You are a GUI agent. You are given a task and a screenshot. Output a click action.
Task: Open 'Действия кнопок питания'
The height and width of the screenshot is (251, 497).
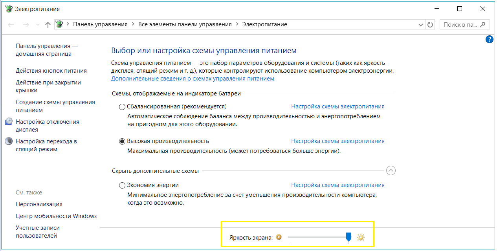click(x=51, y=71)
